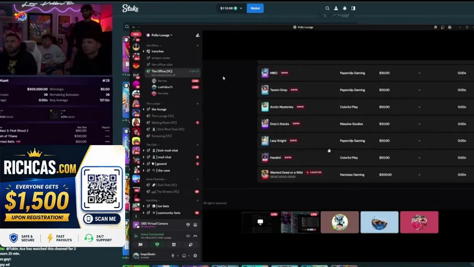This screenshot has height=267, width=474.
Task: Expand threads under the-lounge channel
Action: tap(143, 109)
